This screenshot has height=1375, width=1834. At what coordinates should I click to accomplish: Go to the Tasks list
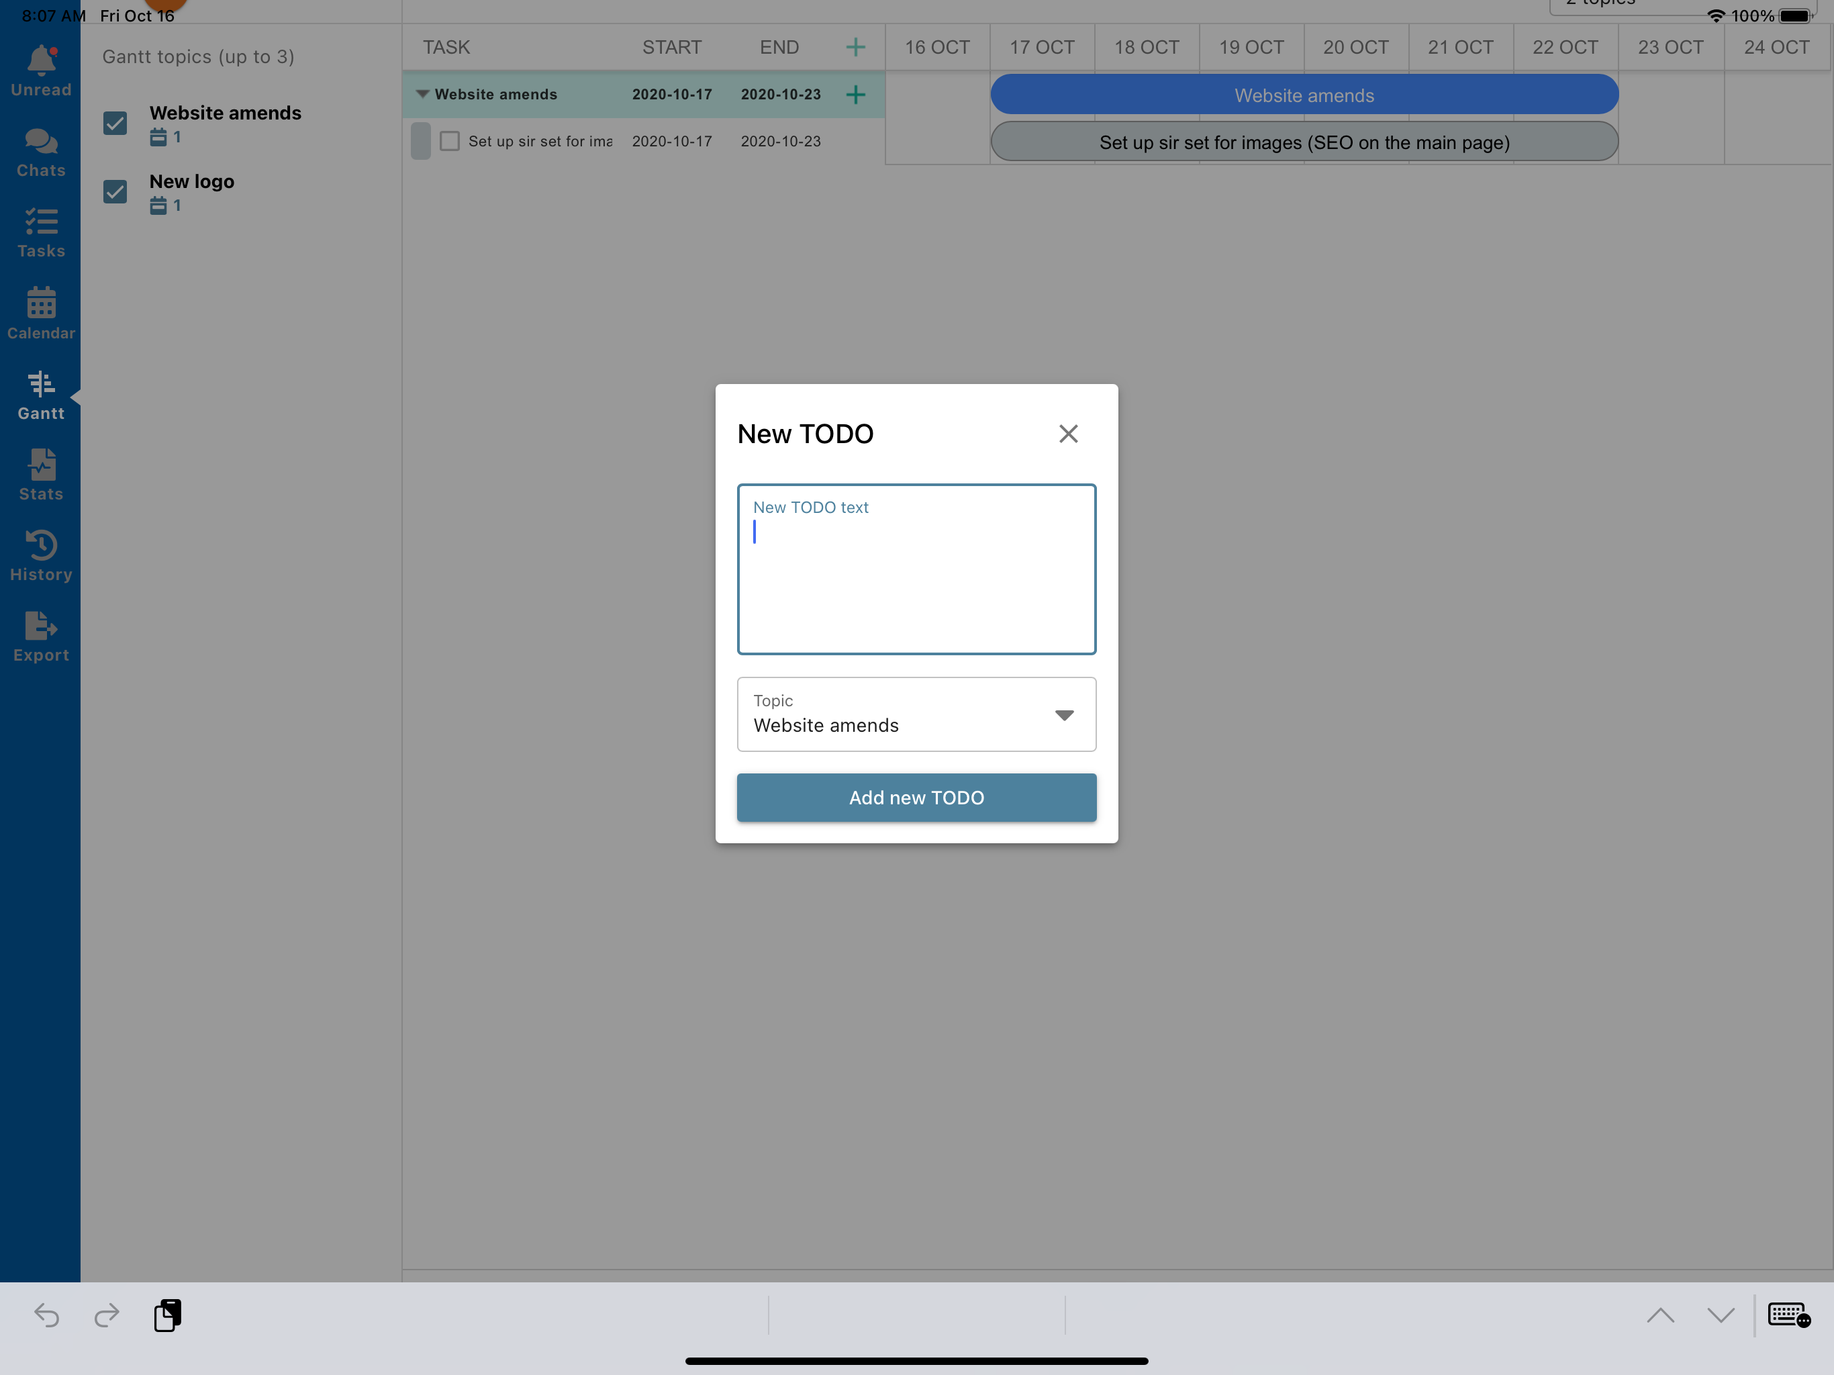[x=41, y=233]
